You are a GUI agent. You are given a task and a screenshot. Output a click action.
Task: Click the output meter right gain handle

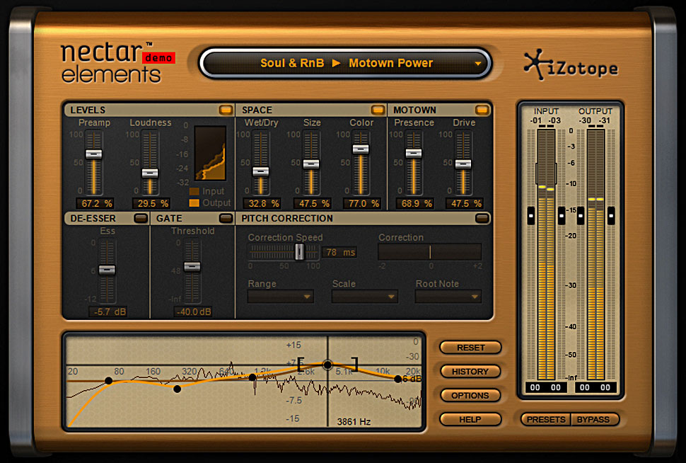click(x=611, y=215)
